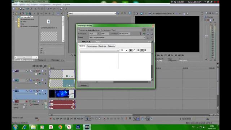Viewport: 231px width, 130px height.
Task: Open the Вставка menu
Action: pyautogui.click(x=35, y=5)
